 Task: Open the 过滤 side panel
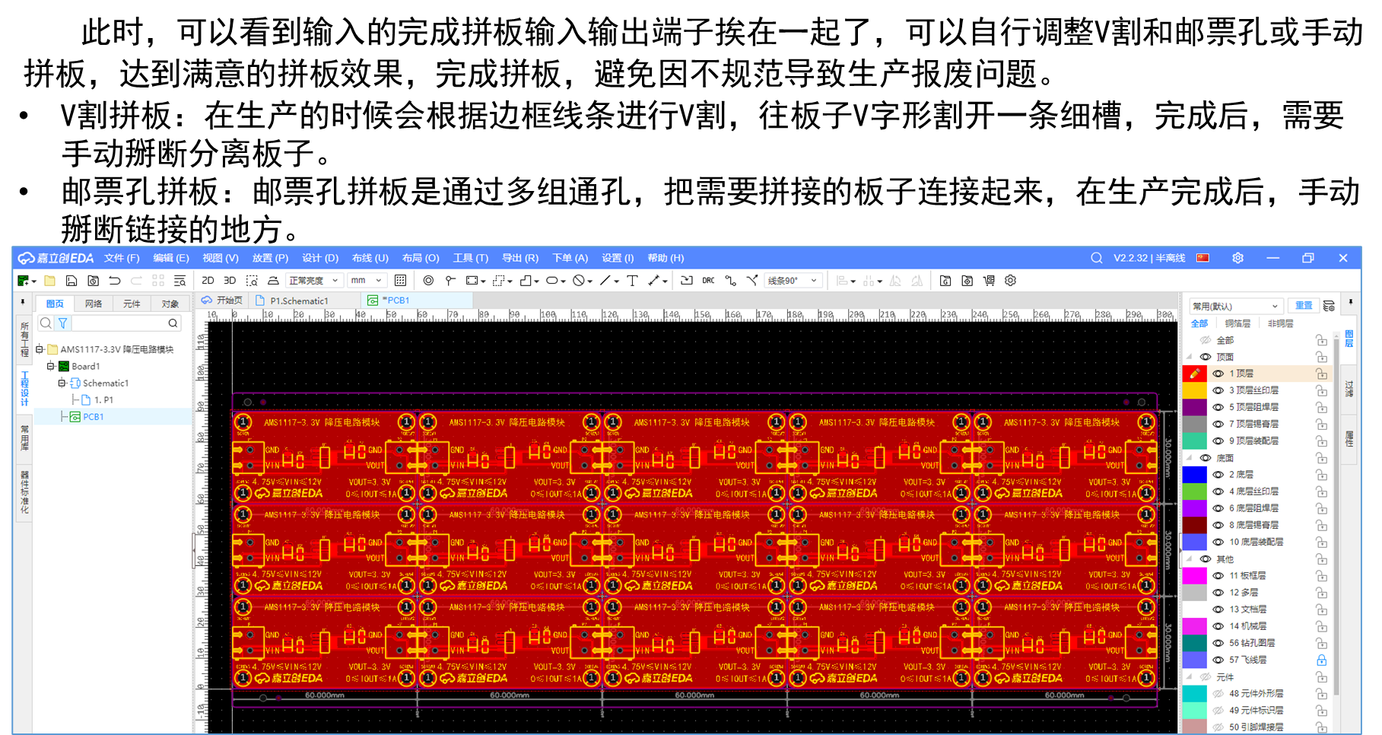pos(1349,389)
